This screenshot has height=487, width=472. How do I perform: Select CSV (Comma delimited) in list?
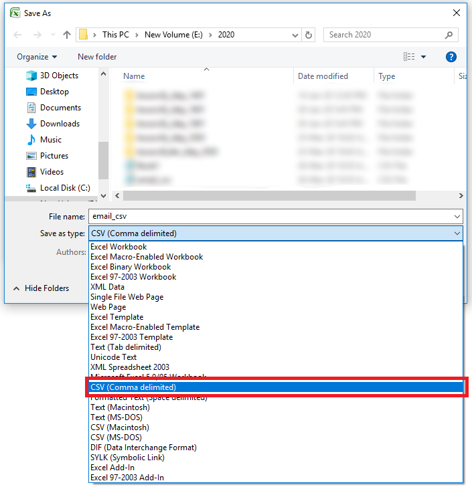[x=276, y=387]
